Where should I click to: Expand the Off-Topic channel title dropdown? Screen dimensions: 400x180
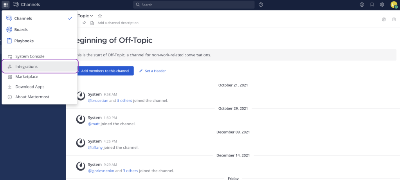92,16
